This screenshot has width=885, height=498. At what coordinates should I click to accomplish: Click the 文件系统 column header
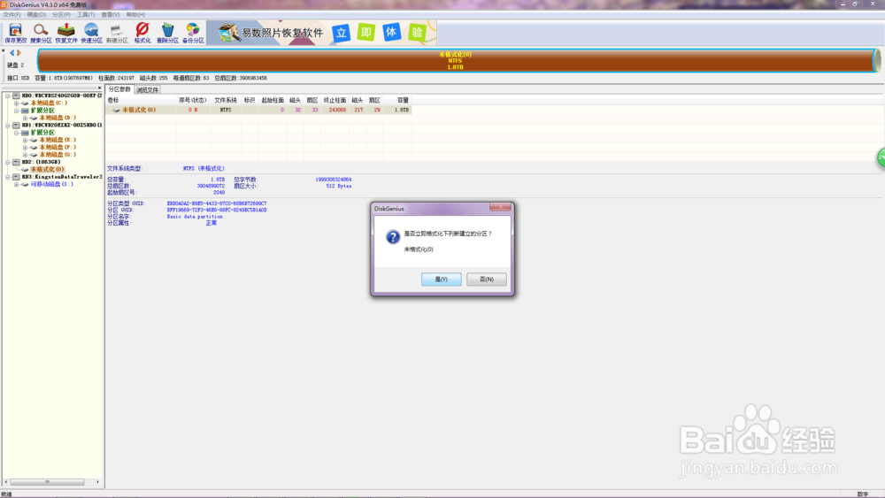pyautogui.click(x=225, y=100)
